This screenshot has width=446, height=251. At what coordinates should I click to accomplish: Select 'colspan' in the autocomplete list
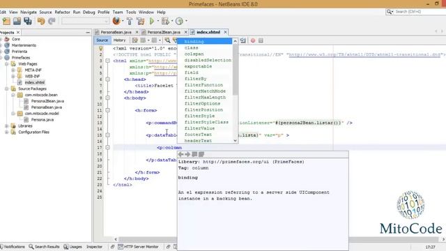[194, 54]
